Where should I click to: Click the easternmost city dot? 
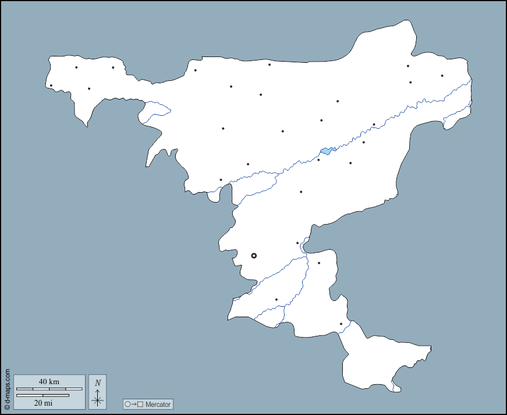pyautogui.click(x=442, y=76)
